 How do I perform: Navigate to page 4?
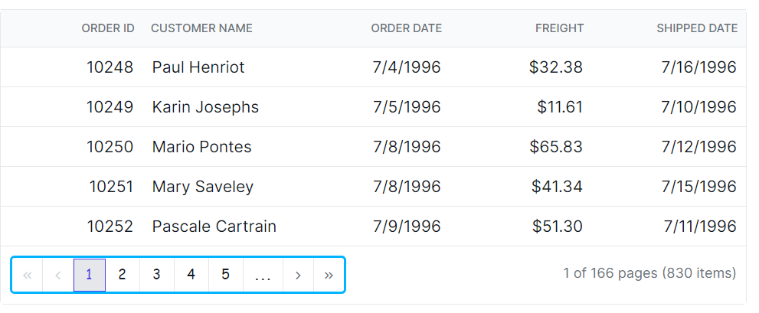(191, 275)
